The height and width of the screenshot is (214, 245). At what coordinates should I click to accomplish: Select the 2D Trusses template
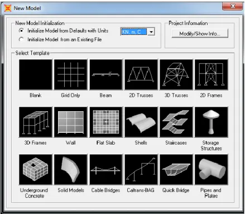141,74
